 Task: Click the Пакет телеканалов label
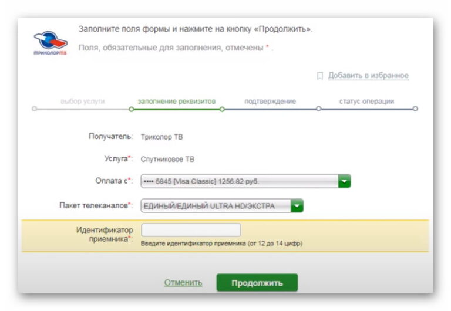(x=96, y=205)
